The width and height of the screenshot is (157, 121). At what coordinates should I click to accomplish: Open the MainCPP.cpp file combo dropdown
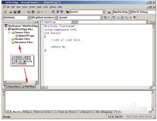pos(72,22)
